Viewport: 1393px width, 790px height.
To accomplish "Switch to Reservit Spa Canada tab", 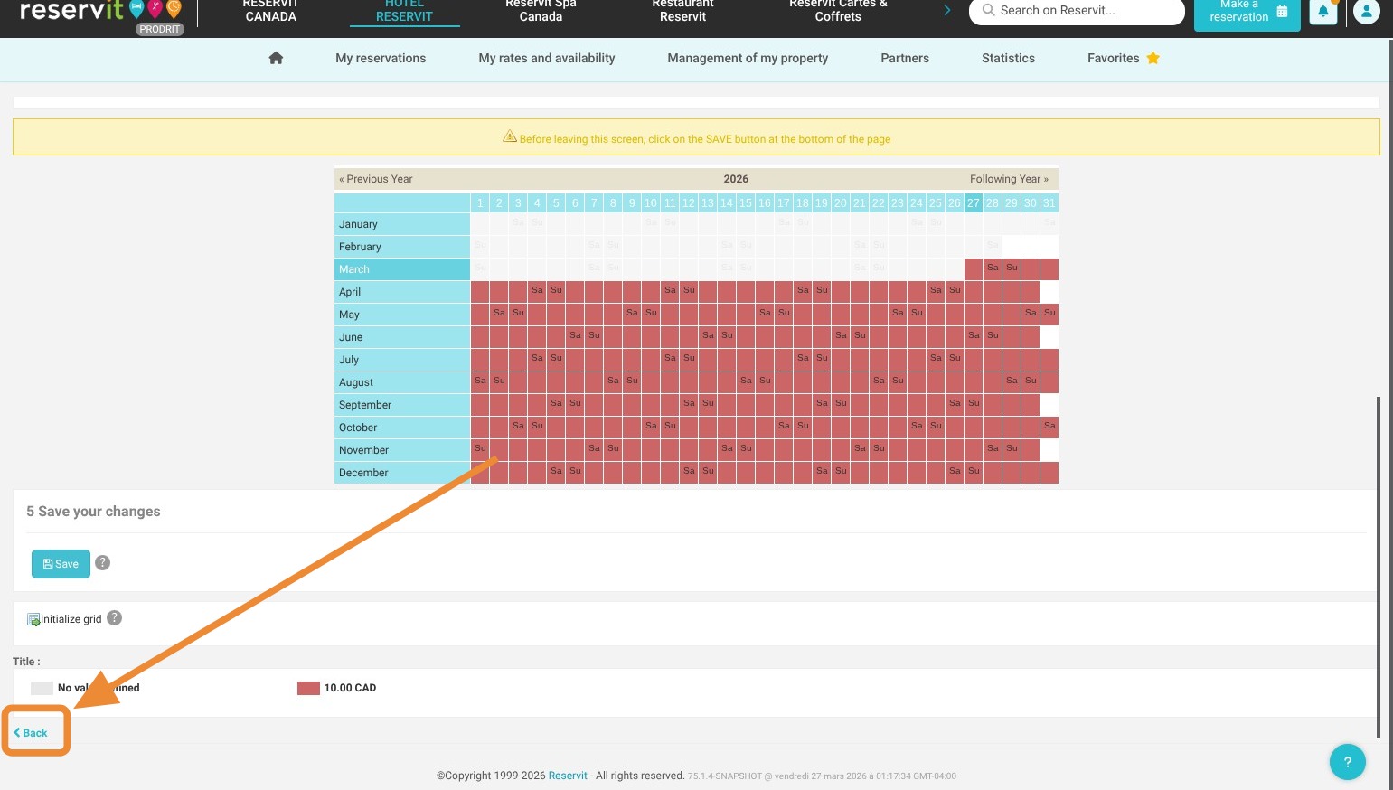I will 541,11.
